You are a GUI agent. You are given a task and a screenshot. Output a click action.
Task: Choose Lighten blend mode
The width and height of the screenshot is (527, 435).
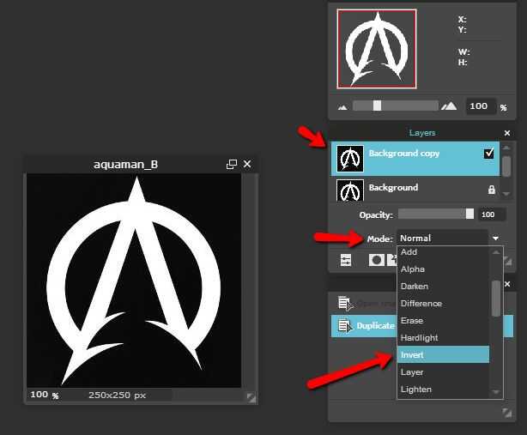coord(443,389)
